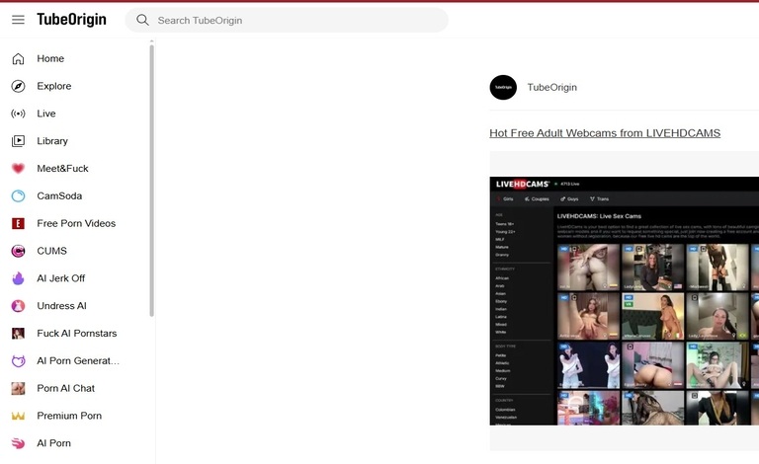Open the TubeOrigin channel name
The image size is (759, 464).
tap(552, 88)
